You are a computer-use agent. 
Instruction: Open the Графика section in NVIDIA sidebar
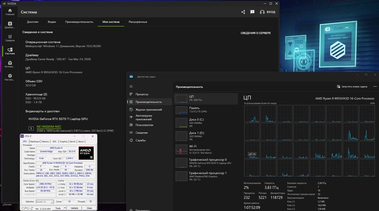click(x=10, y=38)
